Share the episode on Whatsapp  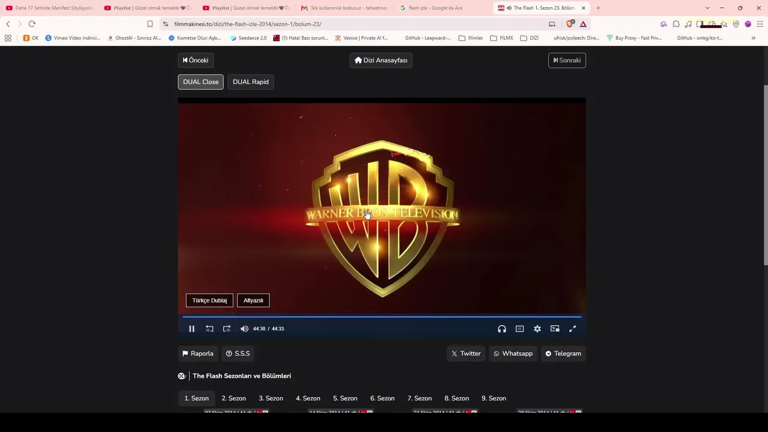point(513,353)
